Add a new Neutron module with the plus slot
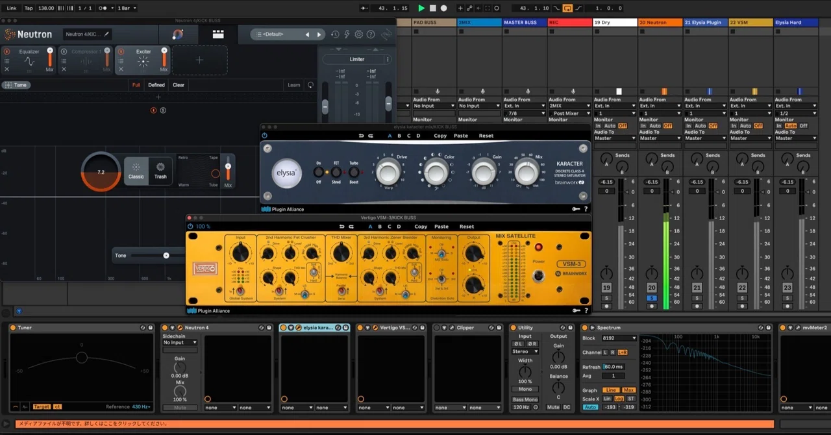The height and width of the screenshot is (435, 831). [199, 60]
